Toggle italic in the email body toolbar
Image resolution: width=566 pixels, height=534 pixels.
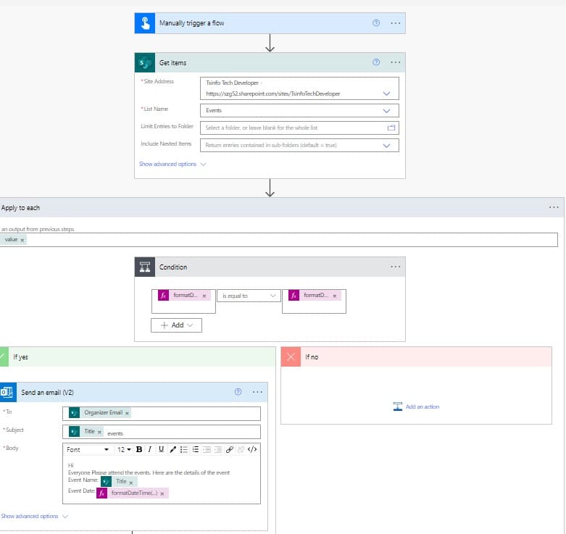(149, 449)
